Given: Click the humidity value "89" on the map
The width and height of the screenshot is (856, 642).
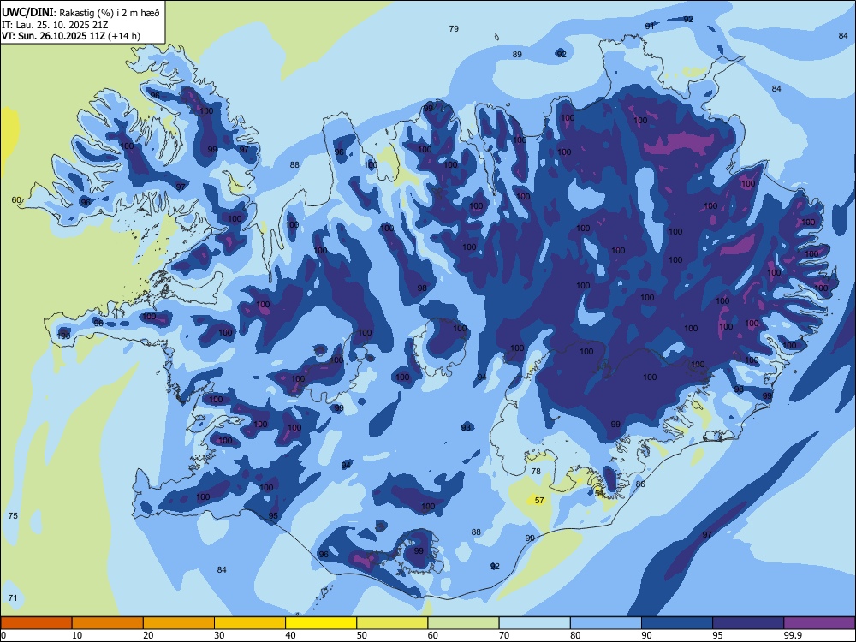Looking at the screenshot, I should (x=517, y=55).
